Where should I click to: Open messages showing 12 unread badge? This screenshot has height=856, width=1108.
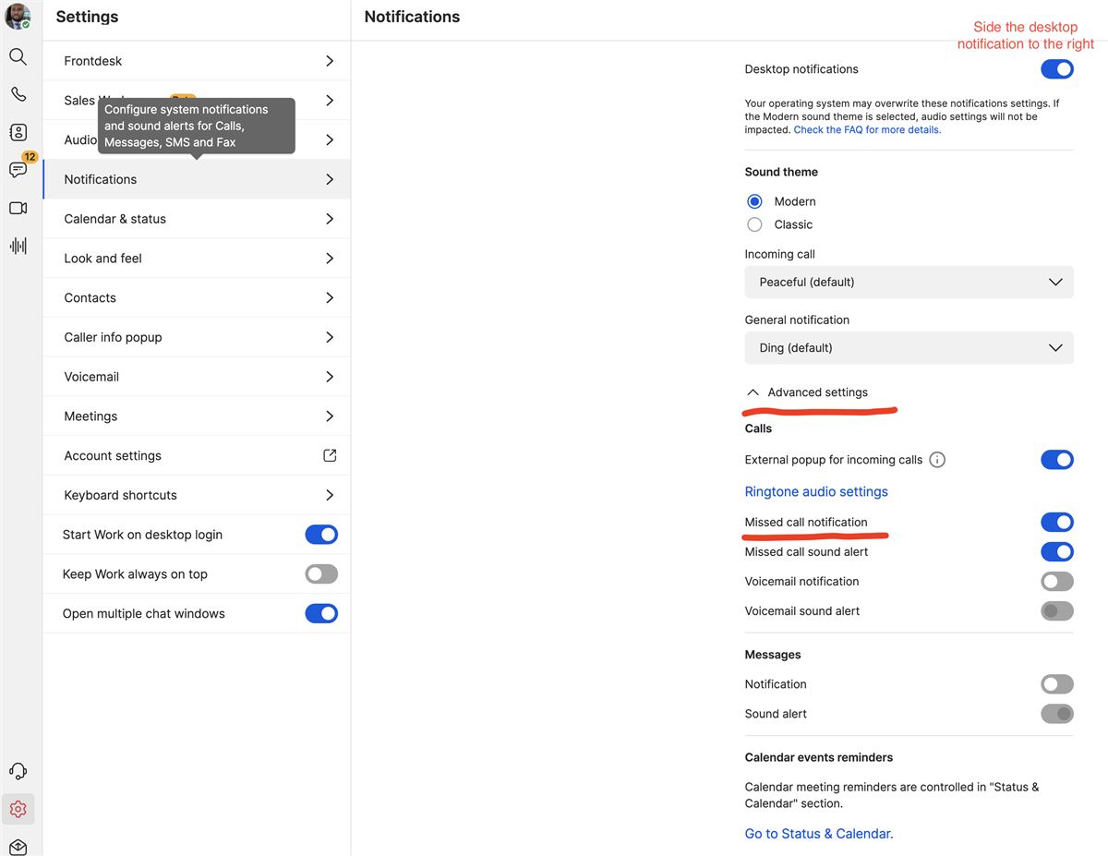18,170
